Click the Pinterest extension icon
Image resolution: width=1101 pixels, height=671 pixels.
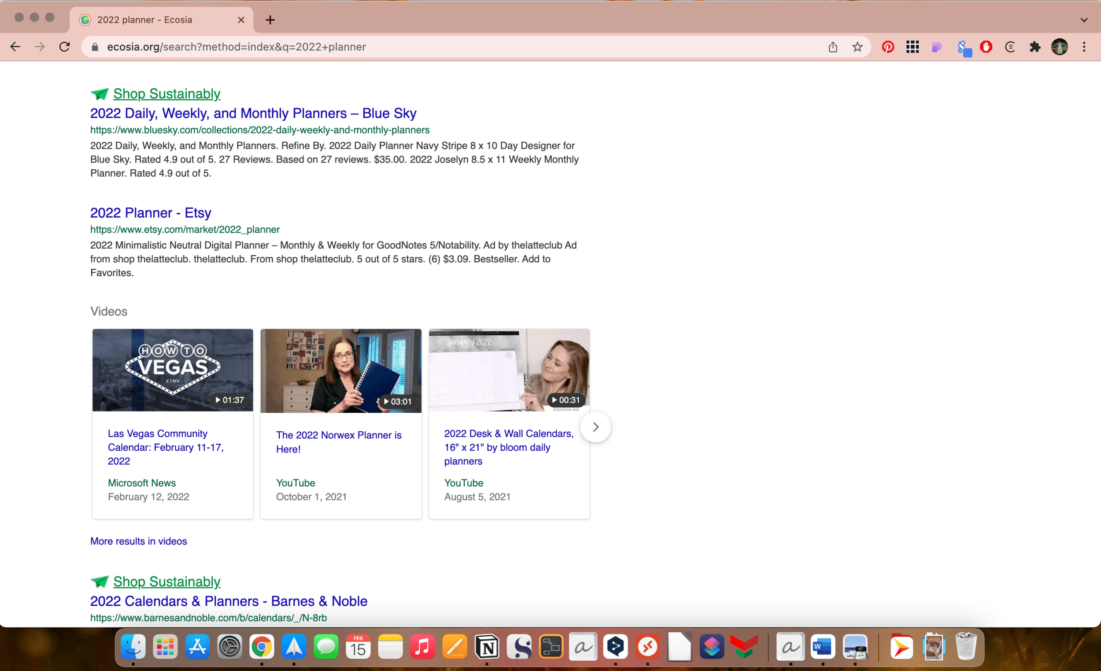[888, 47]
